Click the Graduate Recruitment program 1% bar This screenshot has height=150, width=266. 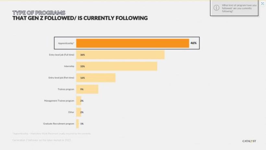(78, 124)
